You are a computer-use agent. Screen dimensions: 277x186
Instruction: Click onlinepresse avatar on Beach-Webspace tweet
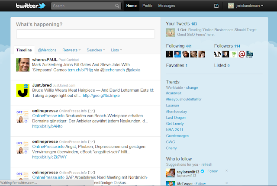(x=23, y=116)
